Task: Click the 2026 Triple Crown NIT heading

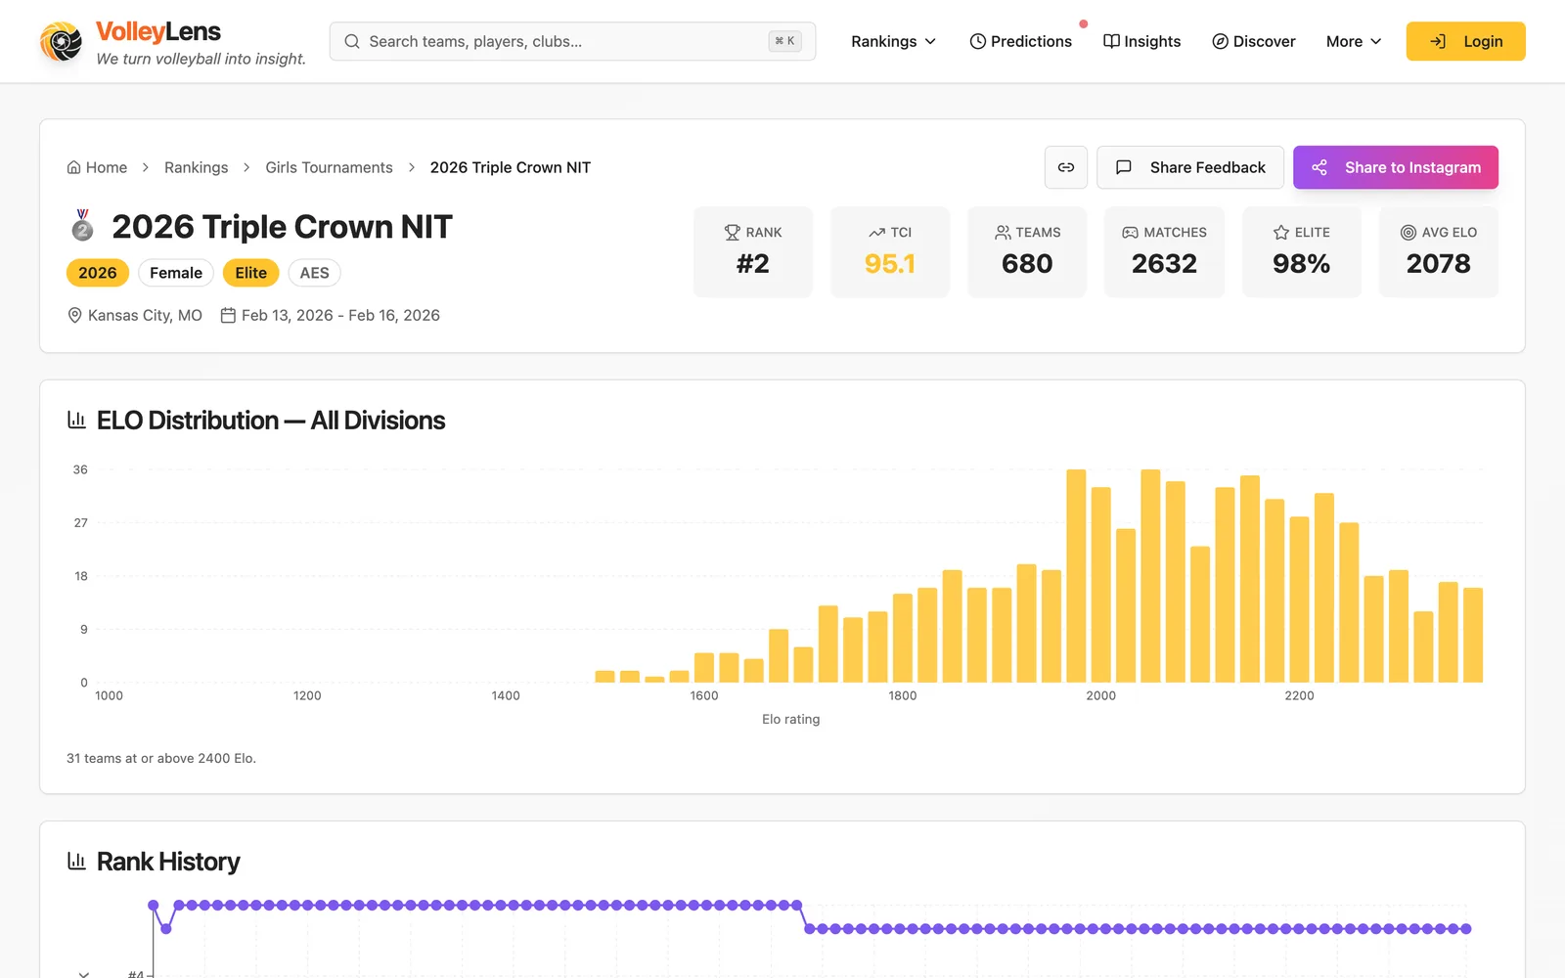Action: click(x=282, y=227)
